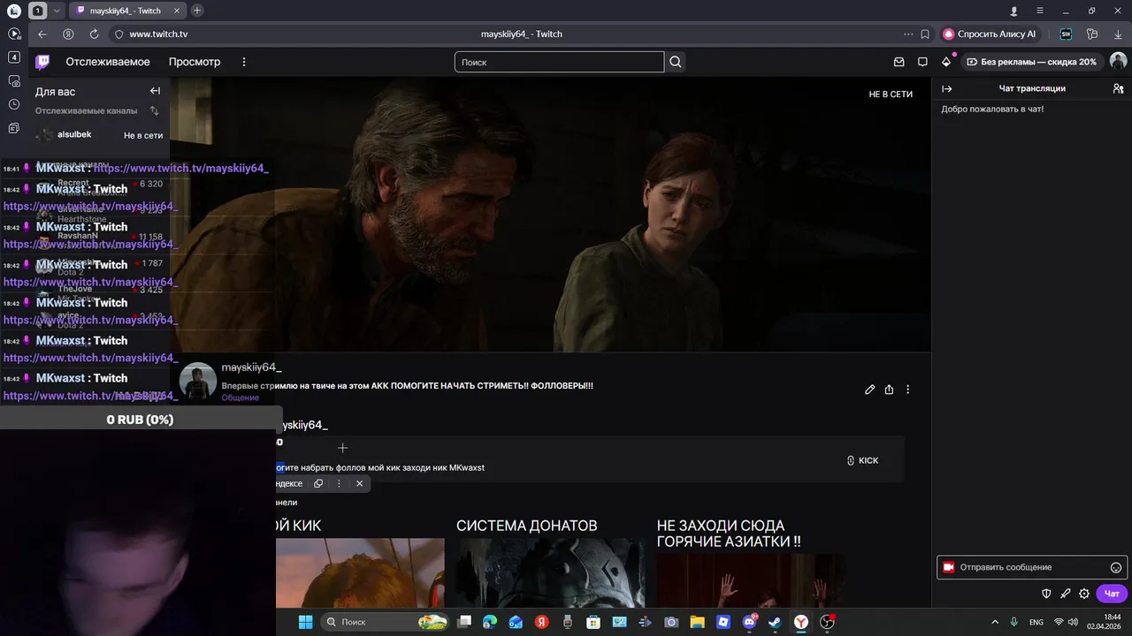Collapse the For You sidebar

click(155, 91)
